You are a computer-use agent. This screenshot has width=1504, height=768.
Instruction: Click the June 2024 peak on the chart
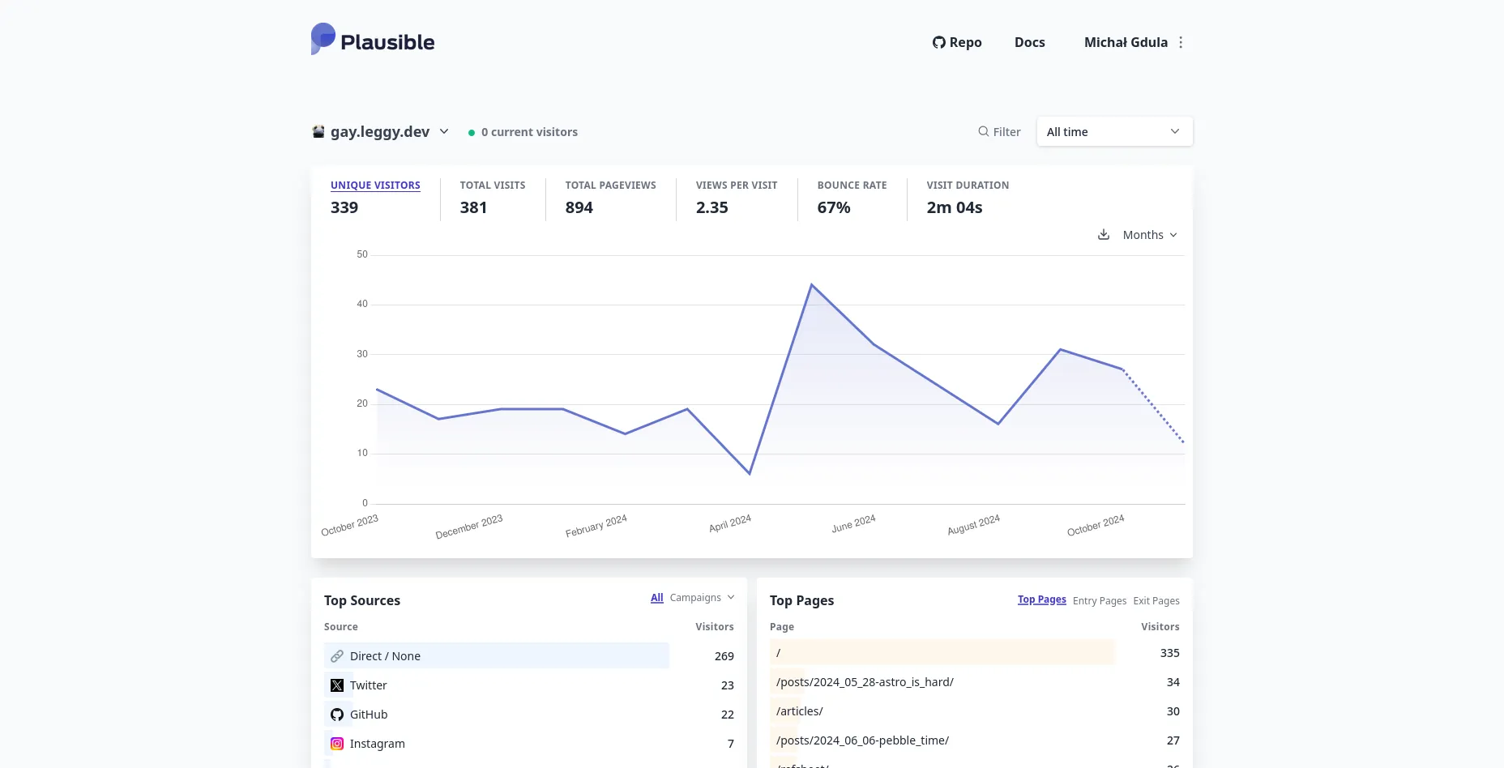click(811, 285)
